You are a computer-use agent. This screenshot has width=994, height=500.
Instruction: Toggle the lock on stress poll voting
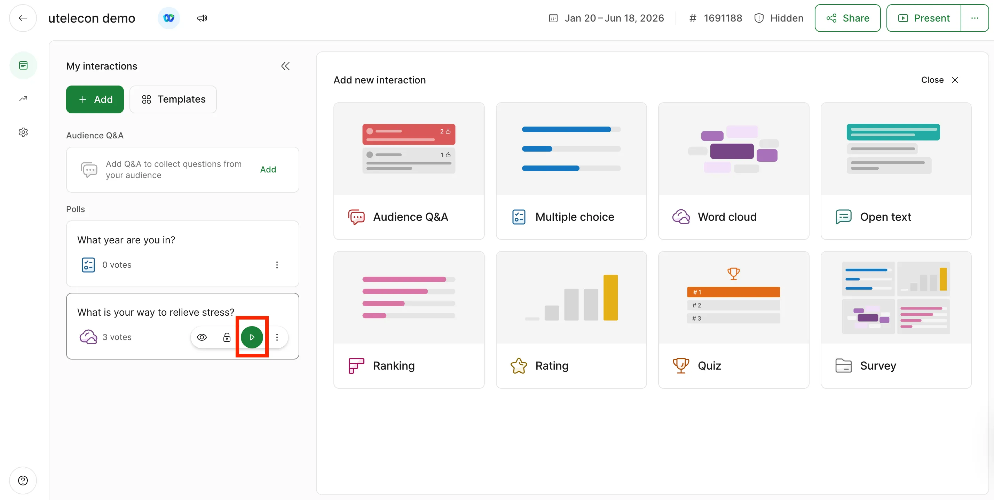(227, 337)
